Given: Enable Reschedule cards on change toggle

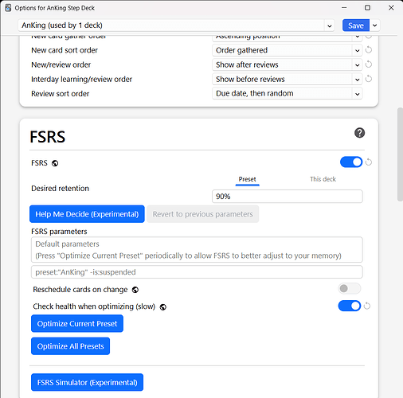Looking at the screenshot, I should tap(350, 288).
